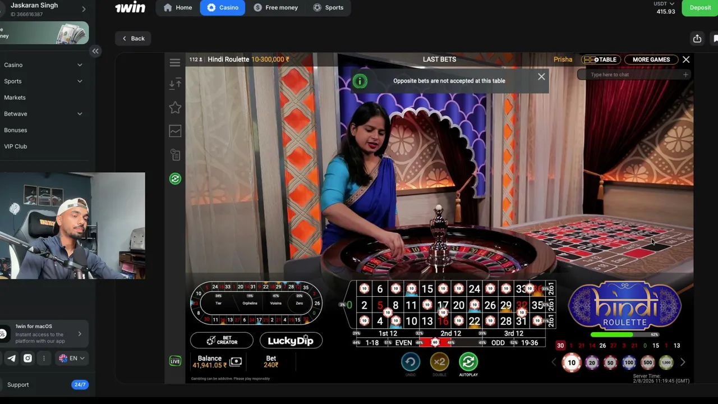
Task: Select the 10 chip
Action: click(572, 362)
